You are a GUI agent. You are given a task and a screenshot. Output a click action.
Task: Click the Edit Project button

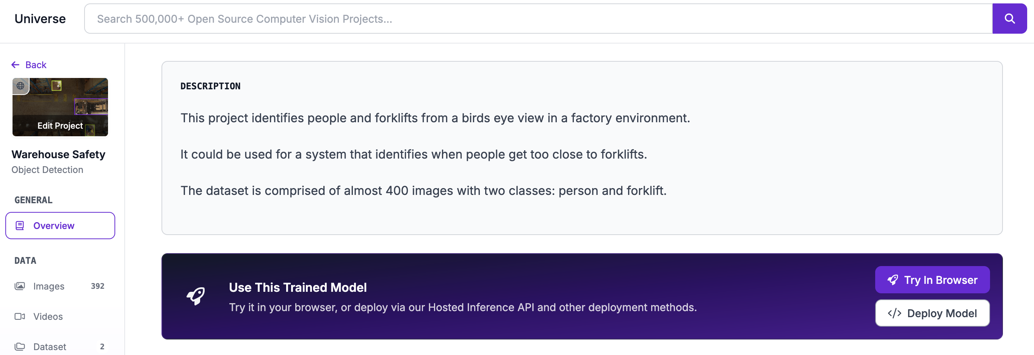[60, 125]
